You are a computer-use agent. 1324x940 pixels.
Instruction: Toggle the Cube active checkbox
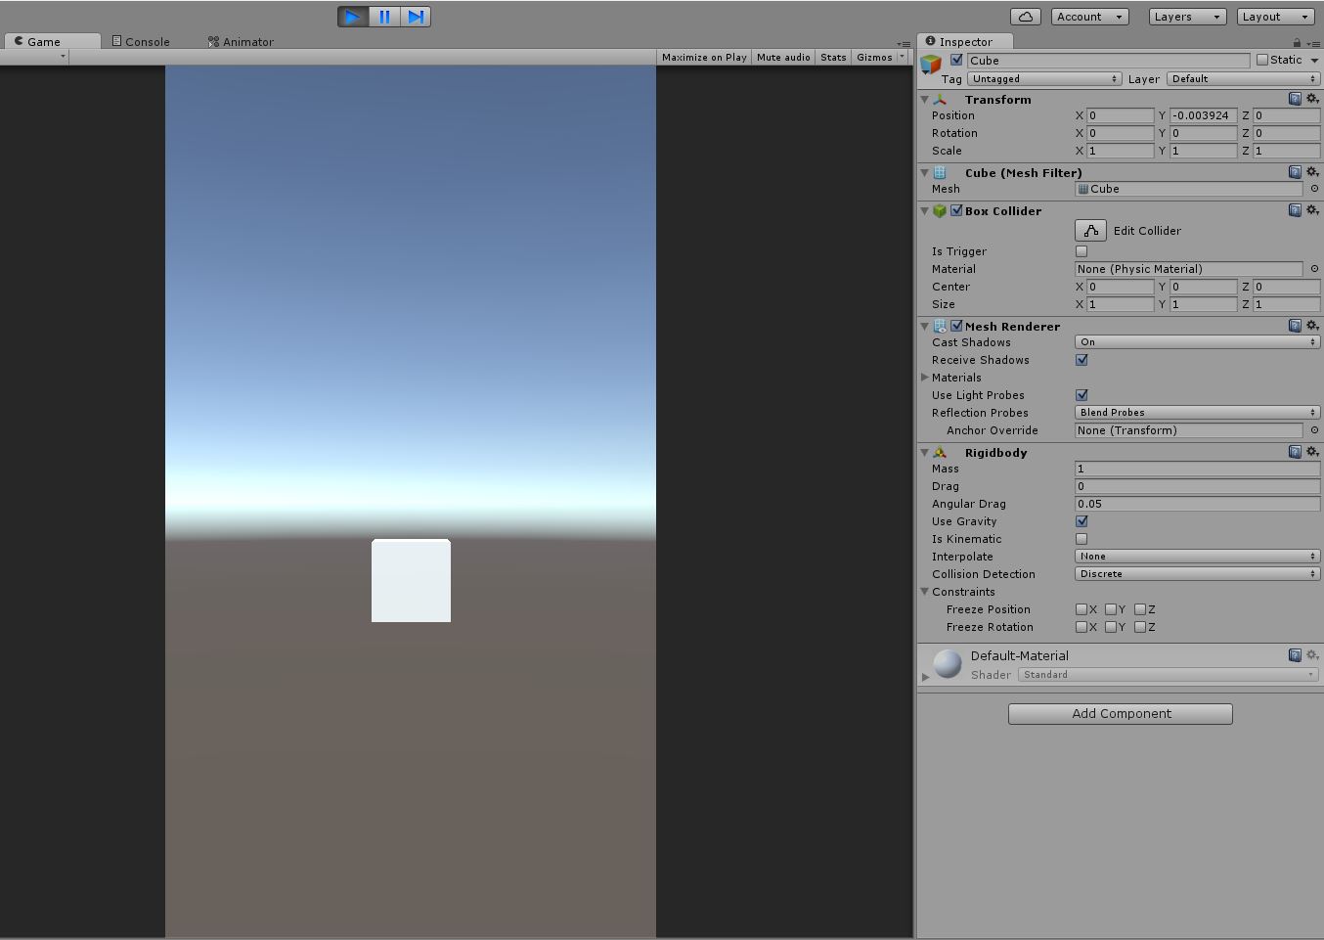[x=956, y=60]
